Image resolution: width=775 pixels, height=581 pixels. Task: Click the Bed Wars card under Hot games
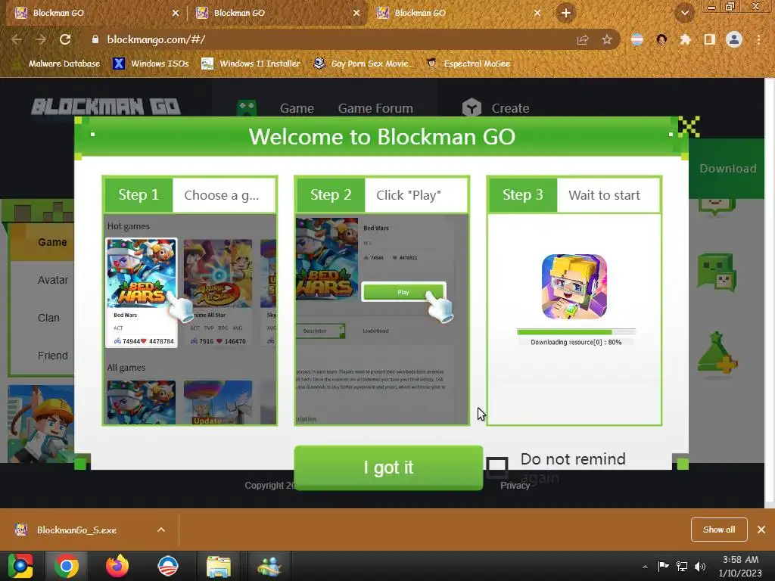pyautogui.click(x=142, y=293)
